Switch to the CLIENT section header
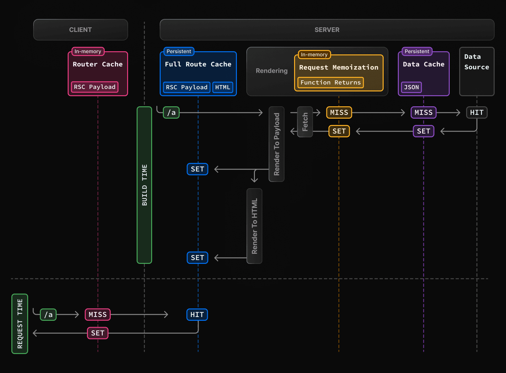Screen dimensions: 506x373 pyautogui.click(x=80, y=29)
